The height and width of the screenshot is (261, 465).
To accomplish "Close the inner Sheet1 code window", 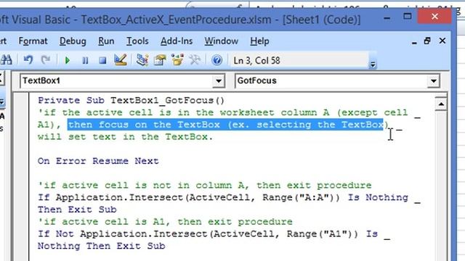I will click(442, 41).
